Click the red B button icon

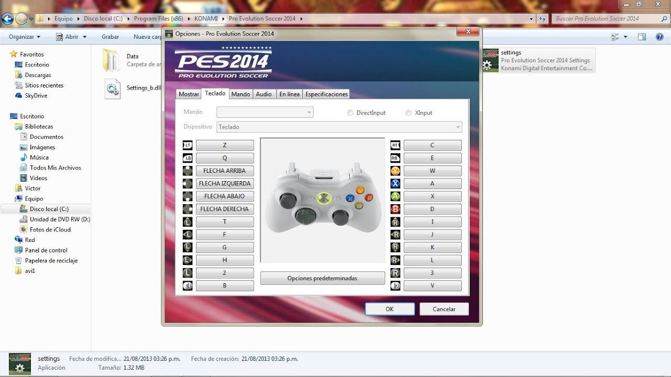point(395,209)
